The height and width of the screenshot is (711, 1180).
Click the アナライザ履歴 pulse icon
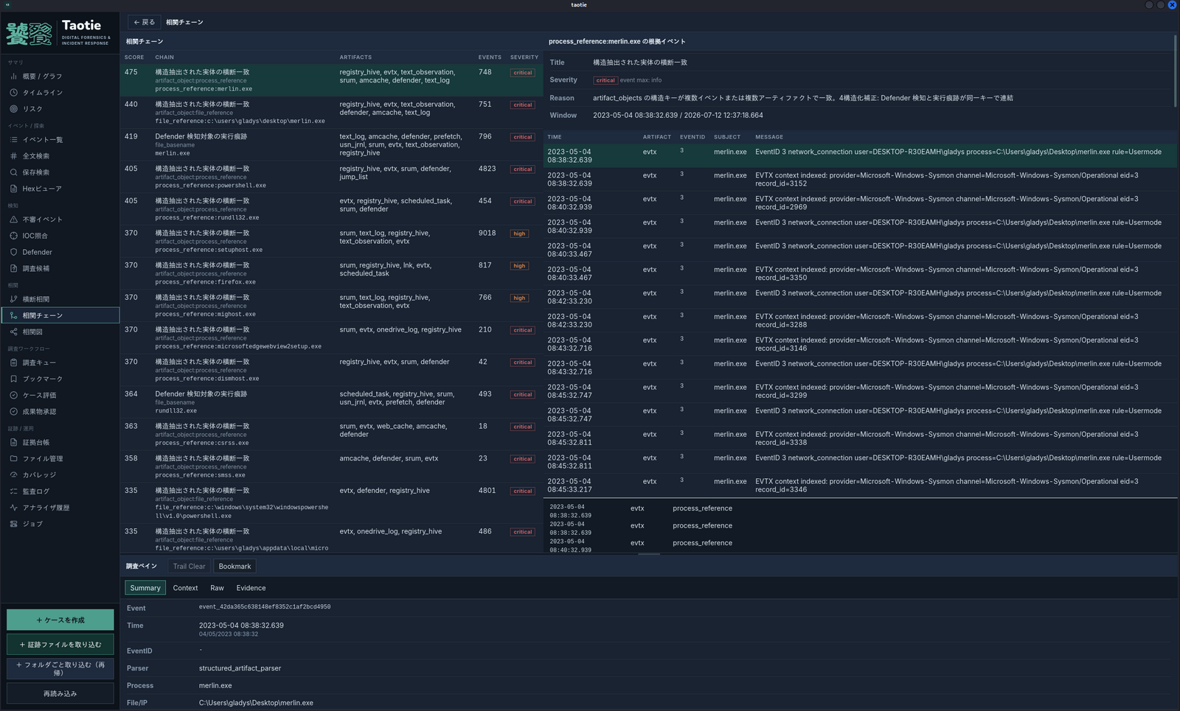pos(13,507)
